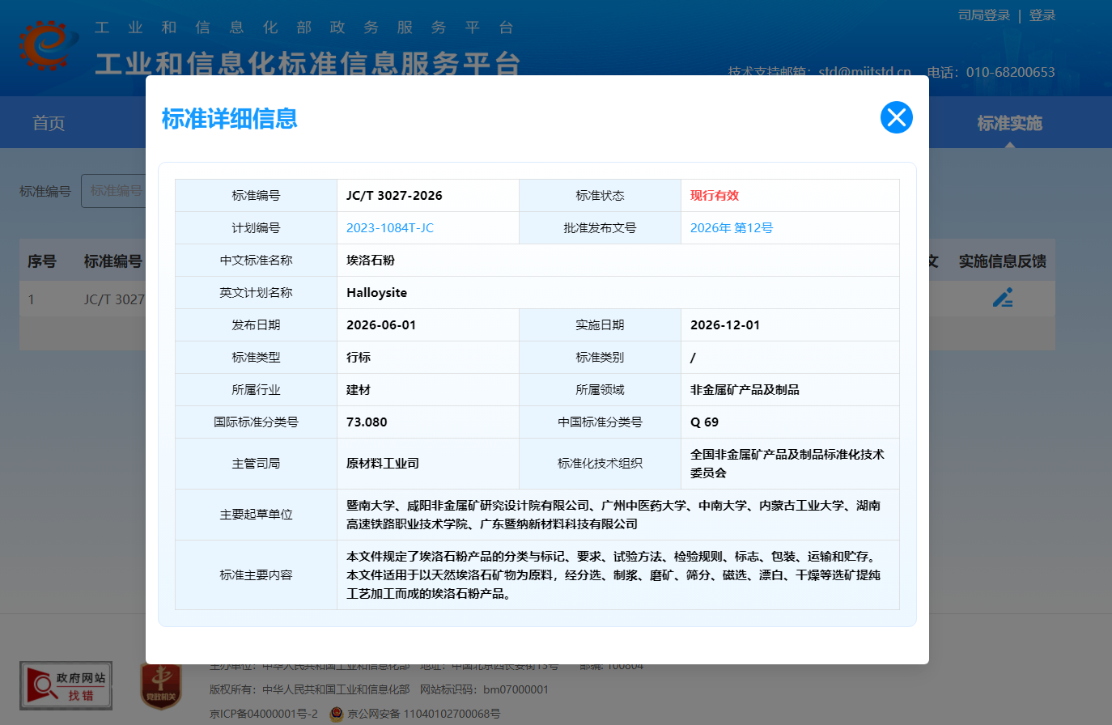Click the 主要起草单位 label cell
Viewport: 1112px width, 725px height.
tap(256, 515)
